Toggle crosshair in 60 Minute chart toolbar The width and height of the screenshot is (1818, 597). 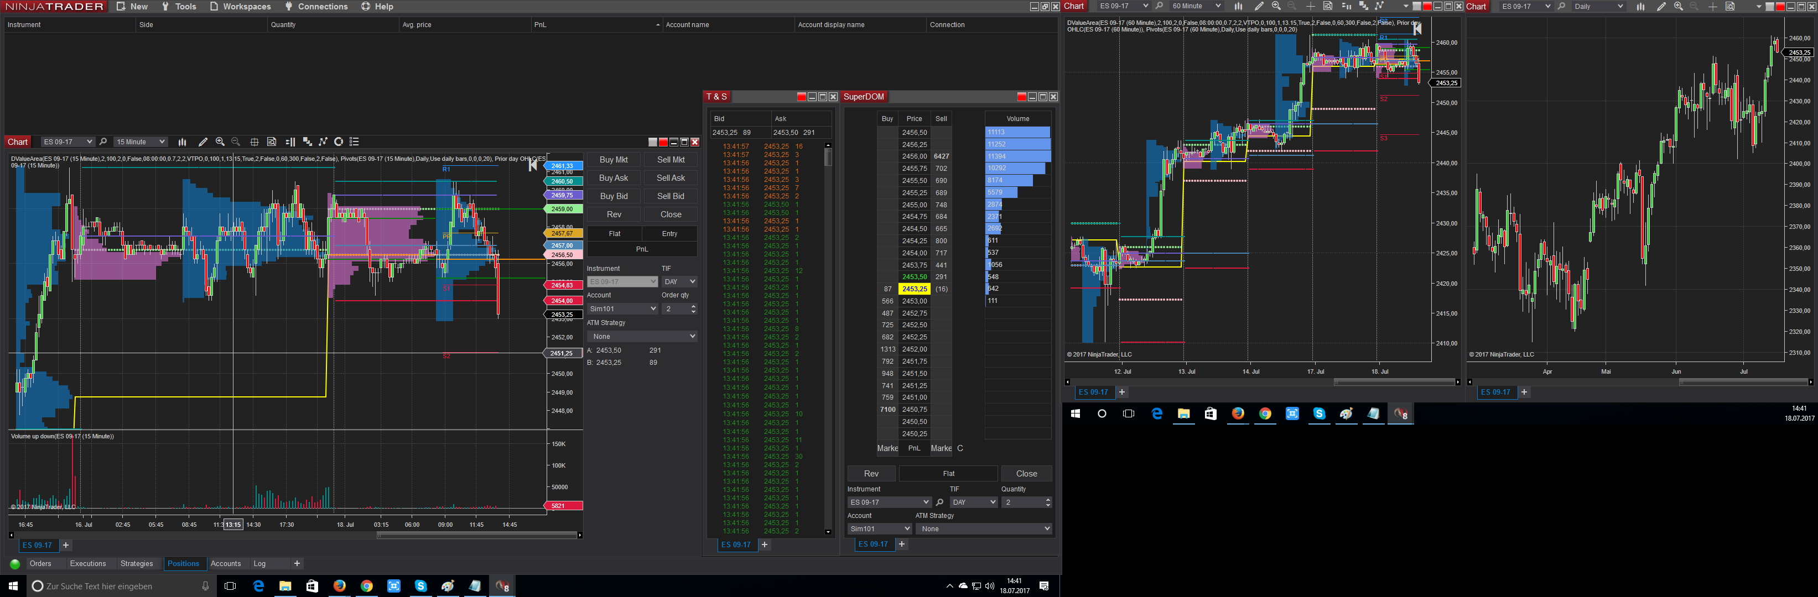pos(1311,6)
